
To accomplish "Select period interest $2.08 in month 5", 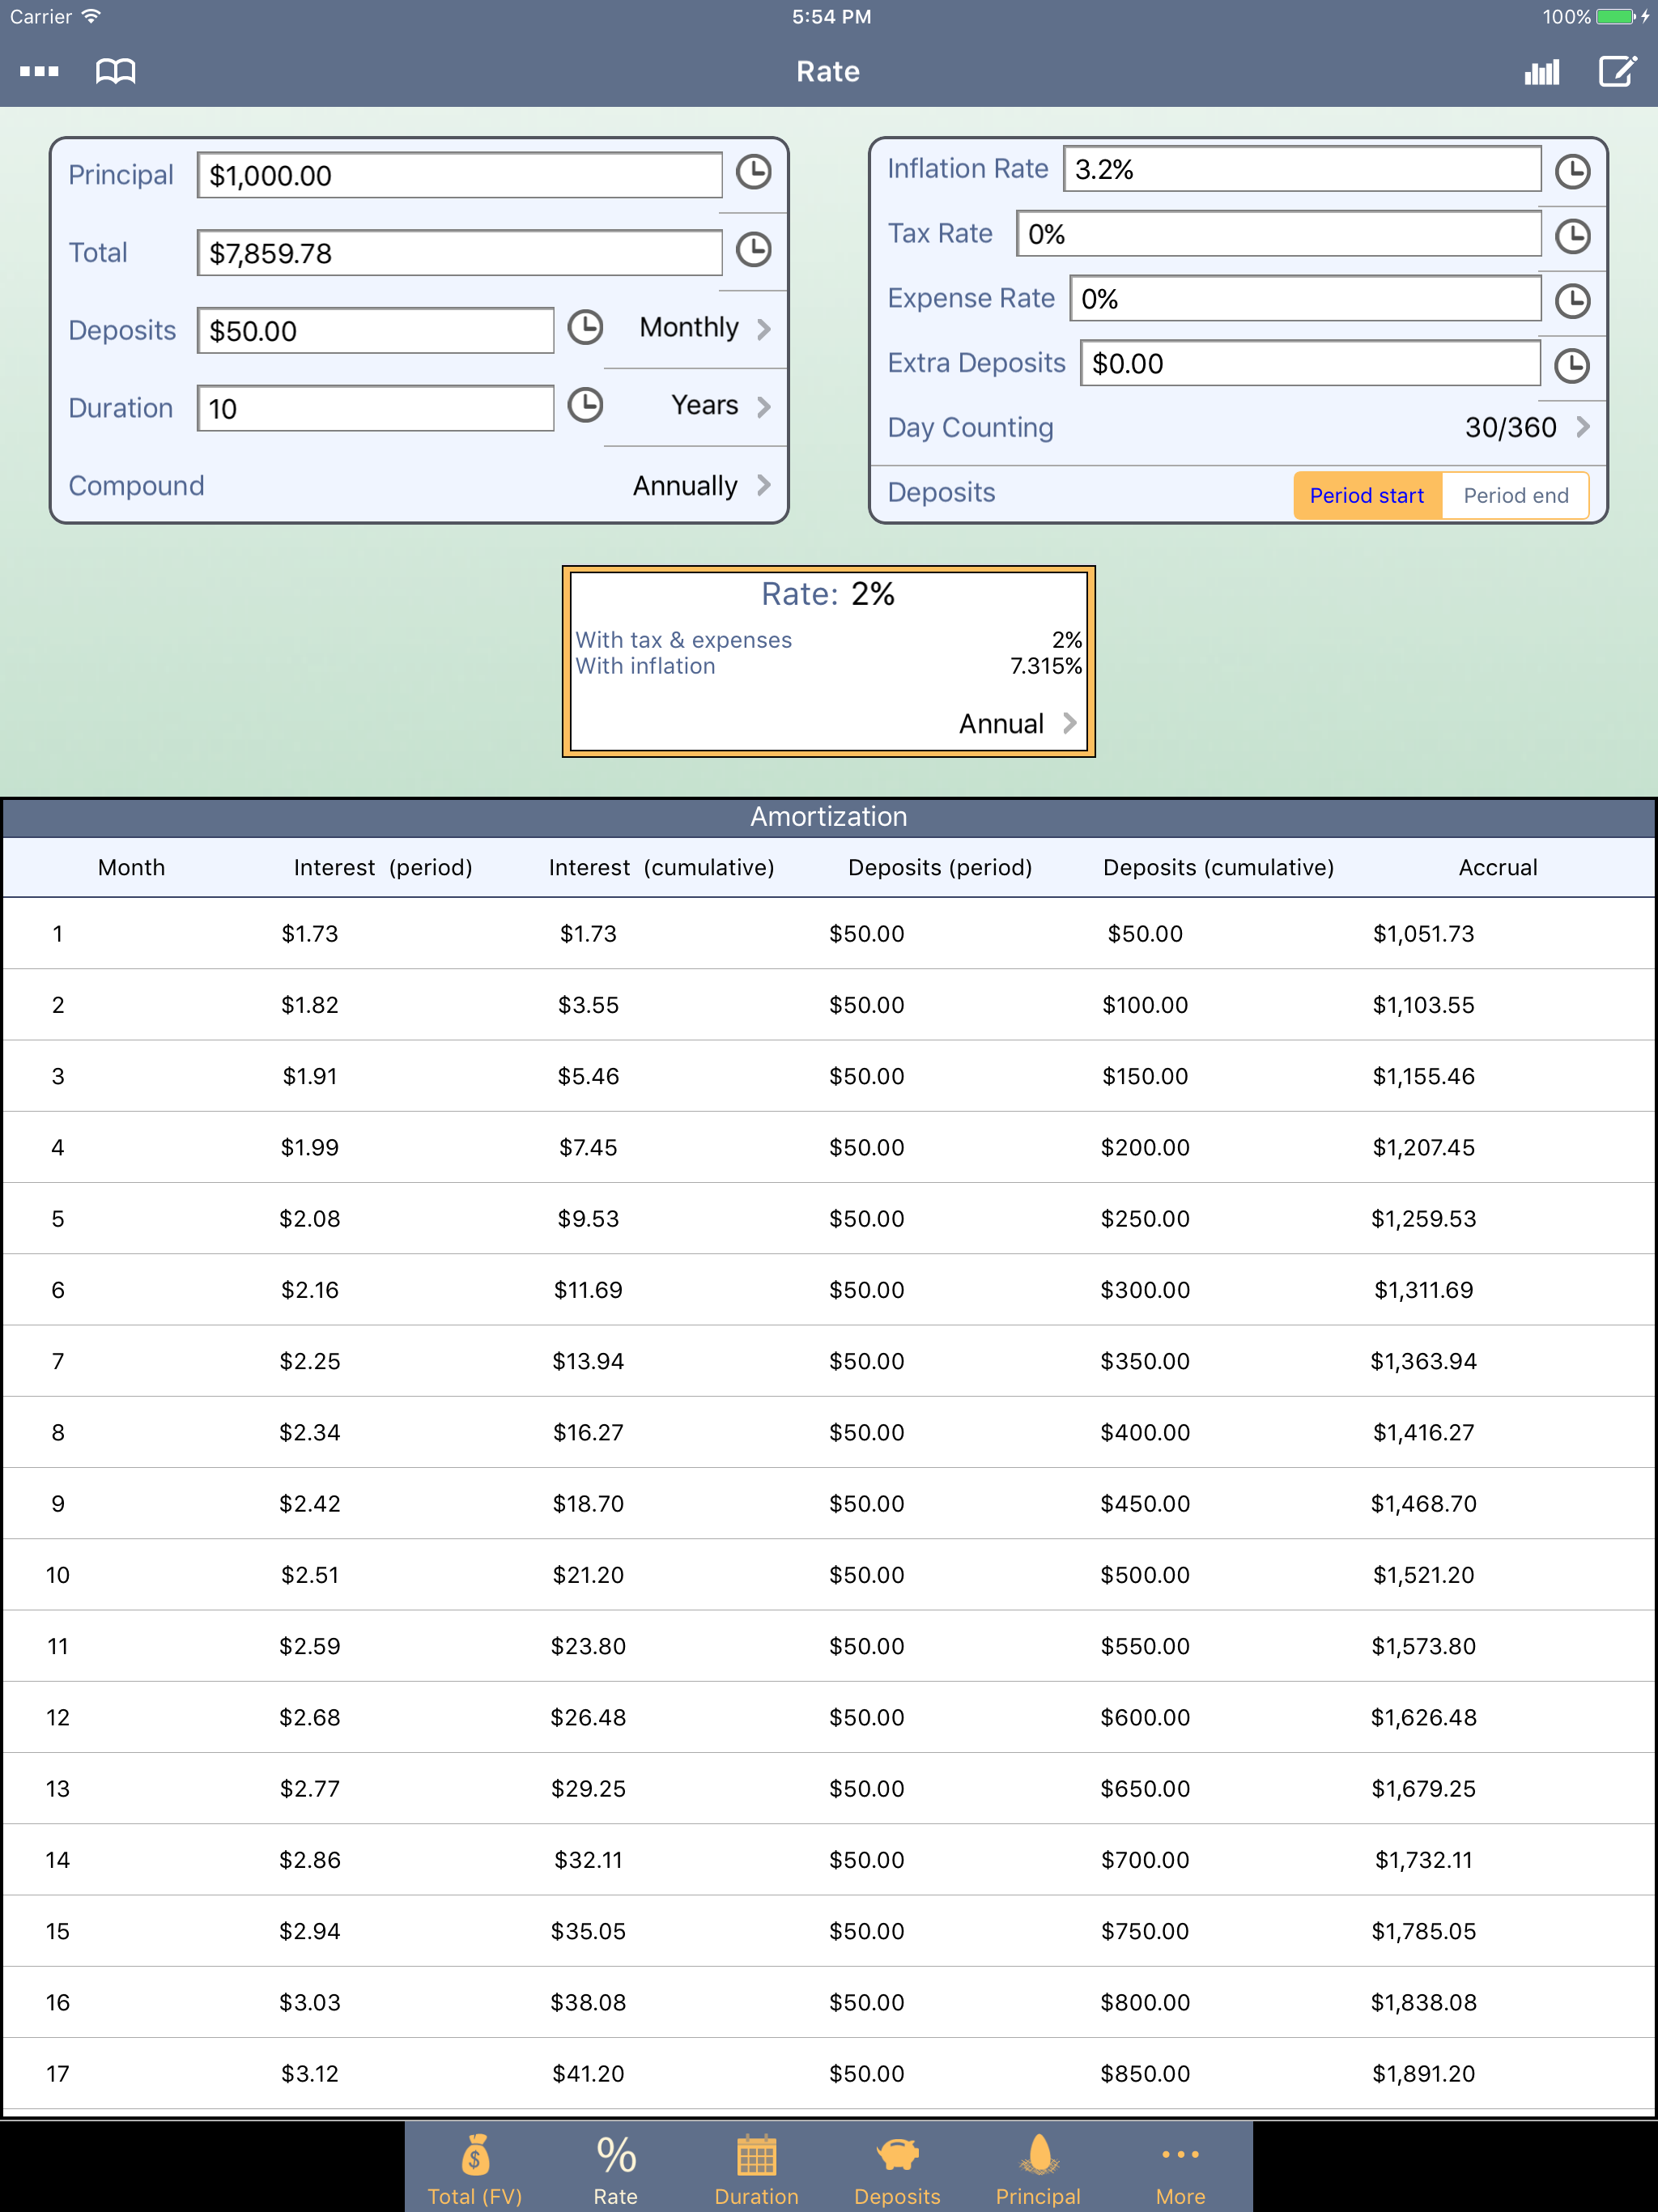I will click(310, 1219).
